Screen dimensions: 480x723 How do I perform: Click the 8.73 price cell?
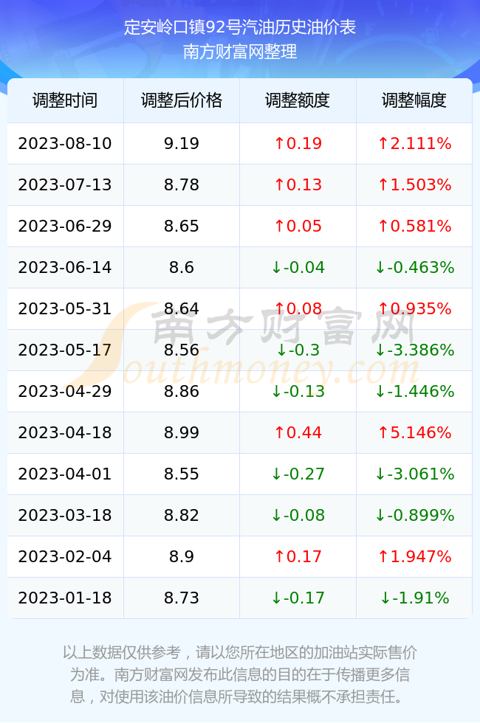(x=182, y=598)
